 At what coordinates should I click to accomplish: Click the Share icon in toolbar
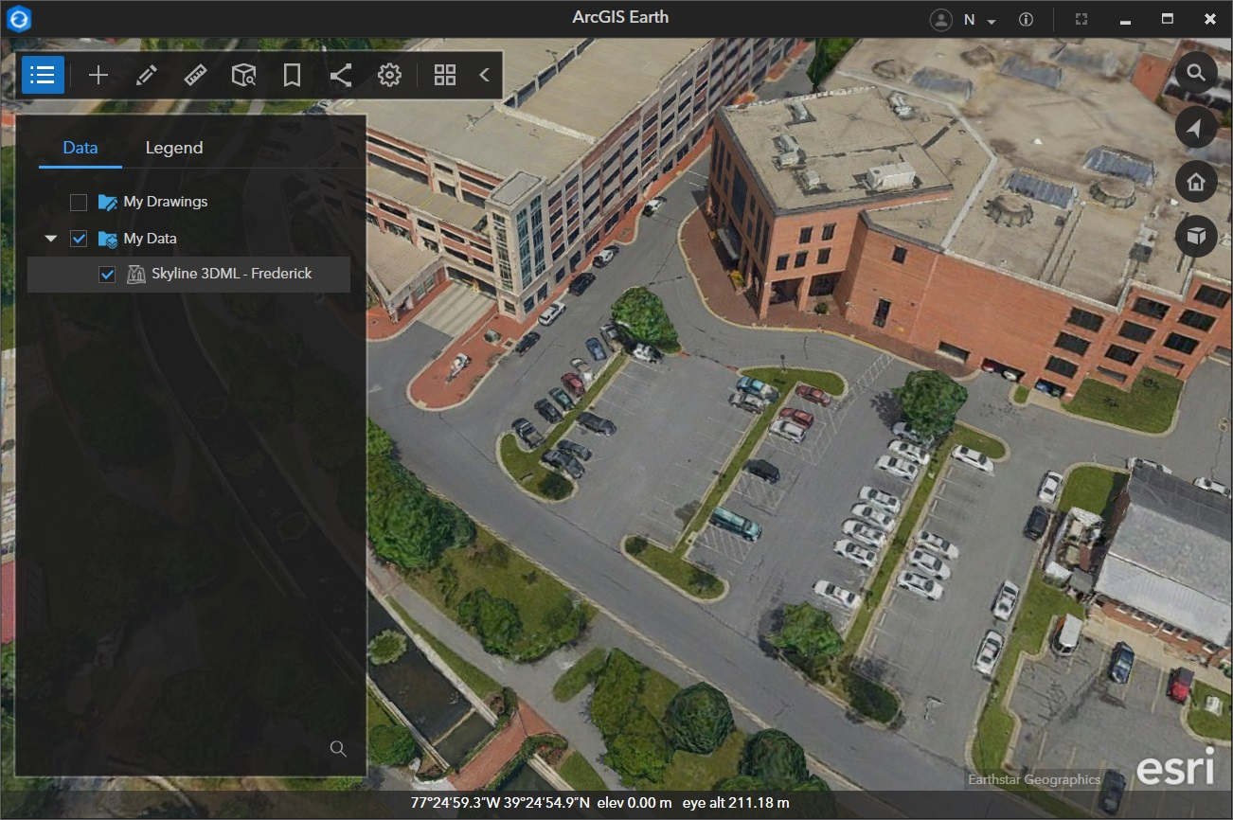point(341,76)
